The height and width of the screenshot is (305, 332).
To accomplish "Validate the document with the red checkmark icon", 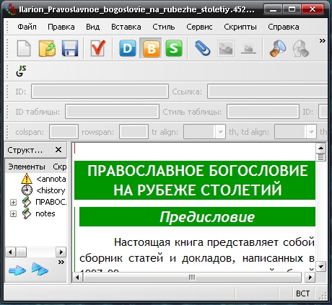I will click(98, 48).
